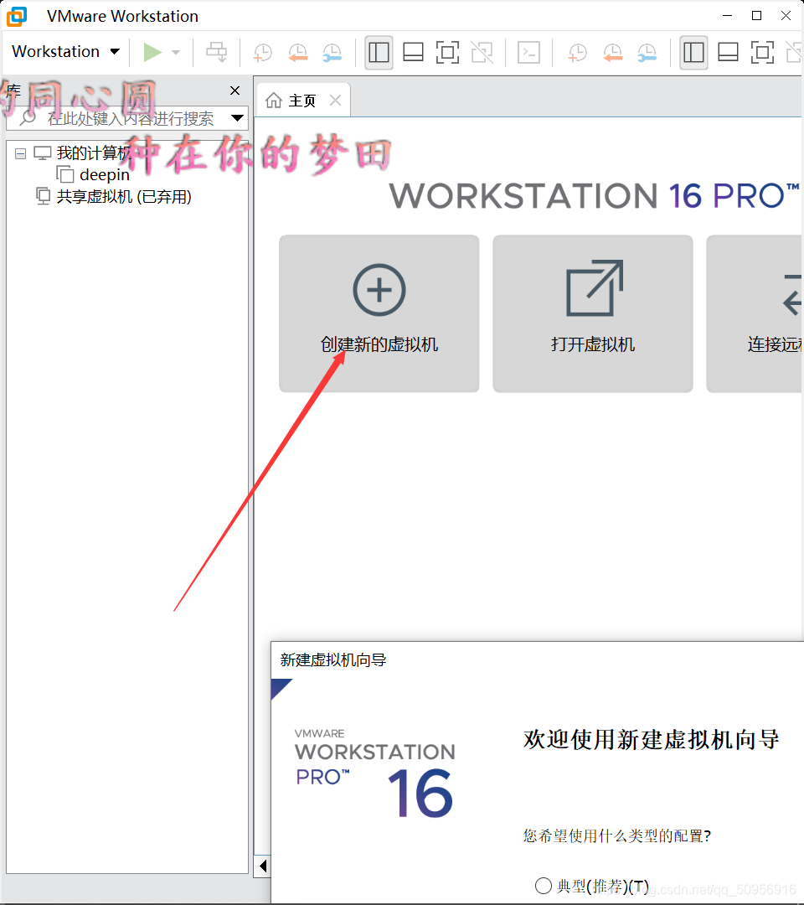804x905 pixels.
Task: Open the console view toolbar icon
Action: (529, 53)
